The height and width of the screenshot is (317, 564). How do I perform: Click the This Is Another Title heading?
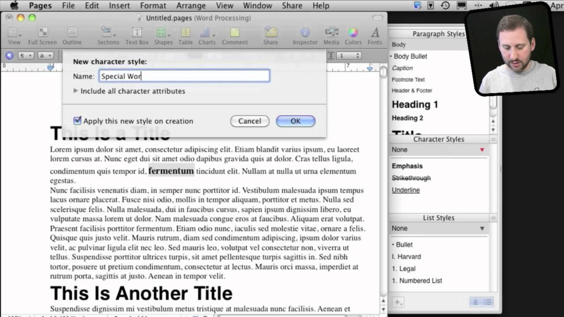[x=141, y=293]
